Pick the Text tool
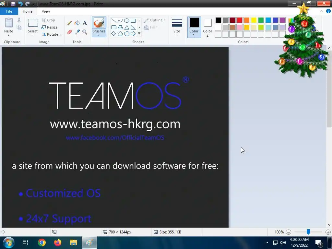This screenshot has width=332, height=249. point(85,23)
